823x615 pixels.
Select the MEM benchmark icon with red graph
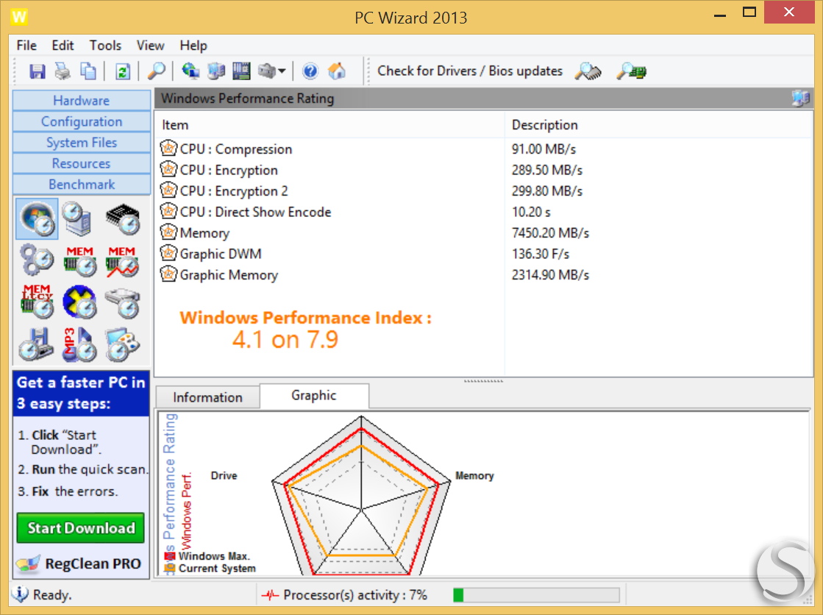click(122, 261)
